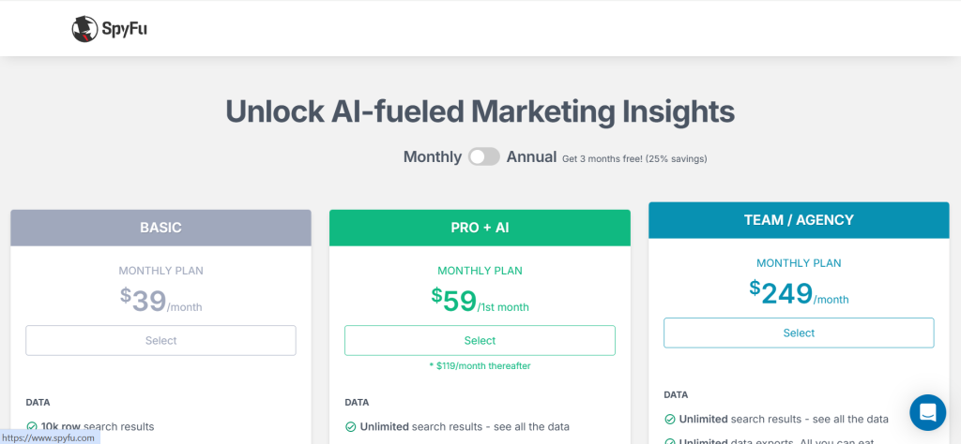The height and width of the screenshot is (444, 961).
Task: Open the chat support widget
Action: click(x=927, y=411)
